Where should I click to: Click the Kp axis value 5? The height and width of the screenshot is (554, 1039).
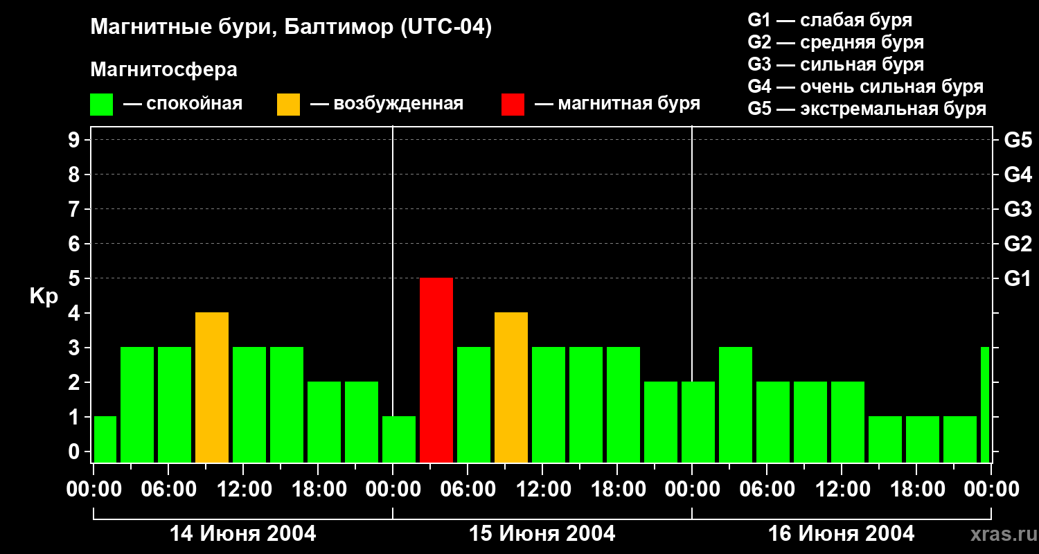pyautogui.click(x=76, y=278)
